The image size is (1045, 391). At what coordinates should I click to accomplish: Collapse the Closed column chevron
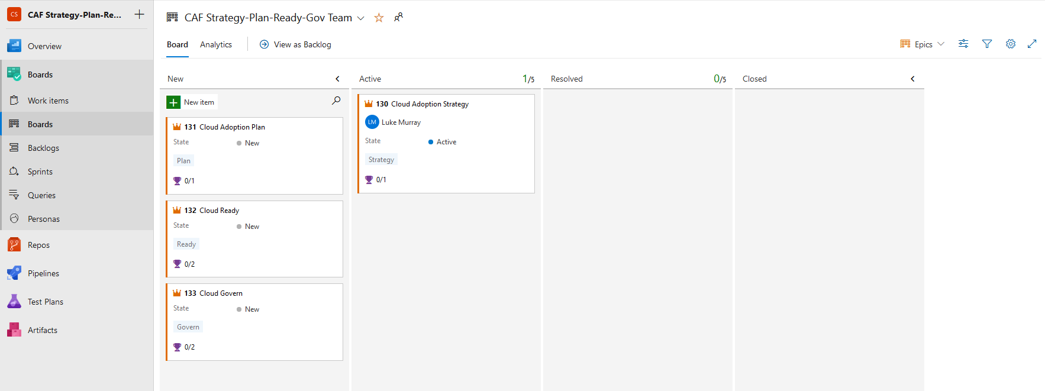click(x=912, y=79)
